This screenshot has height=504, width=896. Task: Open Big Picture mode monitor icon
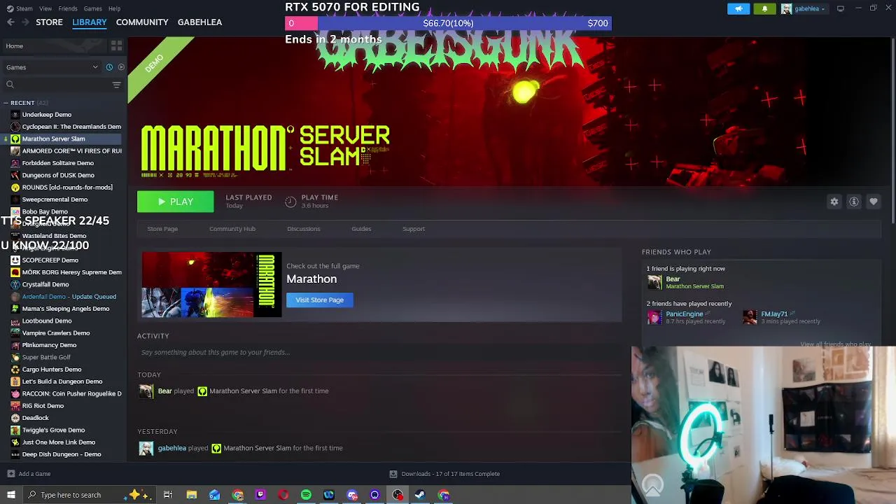coord(841,8)
